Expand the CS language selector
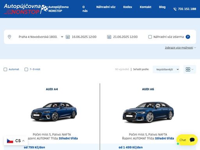The image size is (200, 150). click(x=16, y=141)
